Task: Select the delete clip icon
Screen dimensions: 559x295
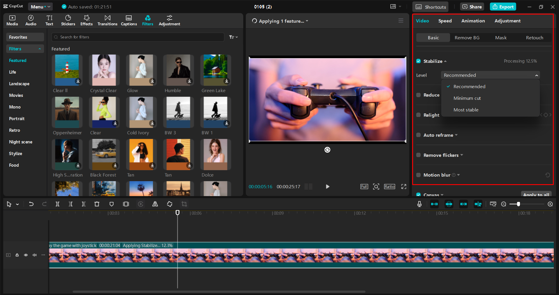Action: pyautogui.click(x=97, y=204)
